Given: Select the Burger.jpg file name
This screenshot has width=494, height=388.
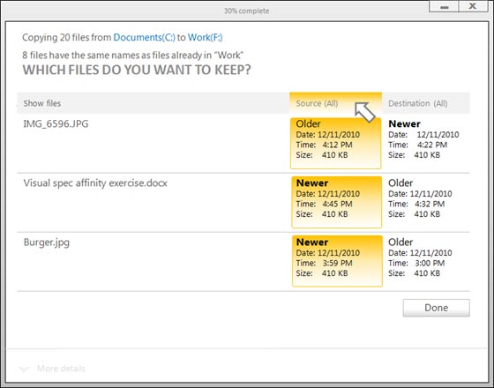Looking at the screenshot, I should pyautogui.click(x=47, y=242).
